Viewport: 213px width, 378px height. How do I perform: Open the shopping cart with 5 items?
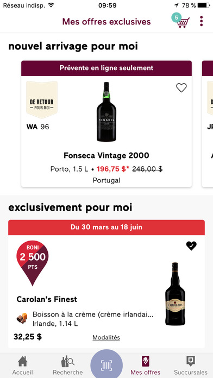tap(181, 21)
